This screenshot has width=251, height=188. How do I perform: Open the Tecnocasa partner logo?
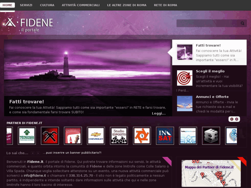[x=27, y=136]
